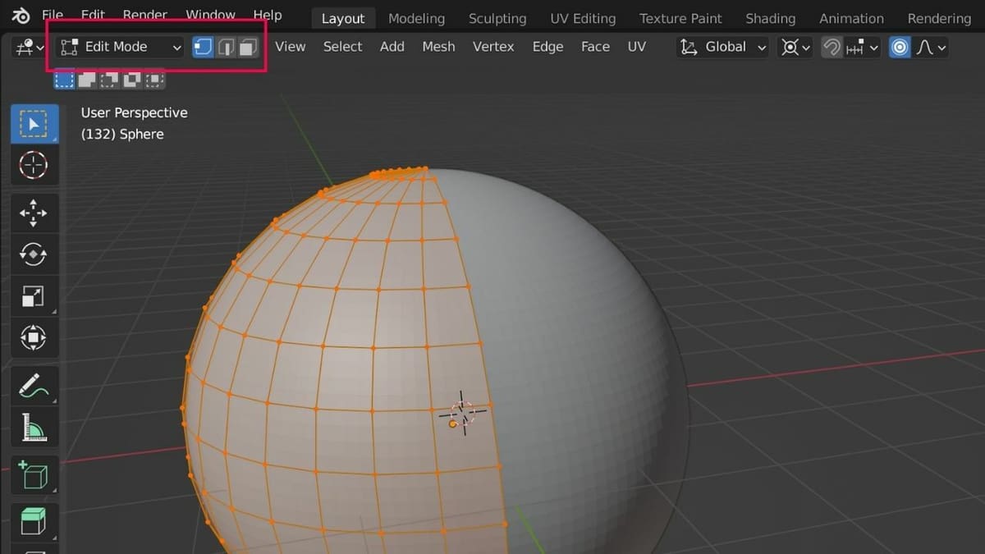Switch to the Shading workspace tab
Screen dimensions: 985x554
pos(770,18)
